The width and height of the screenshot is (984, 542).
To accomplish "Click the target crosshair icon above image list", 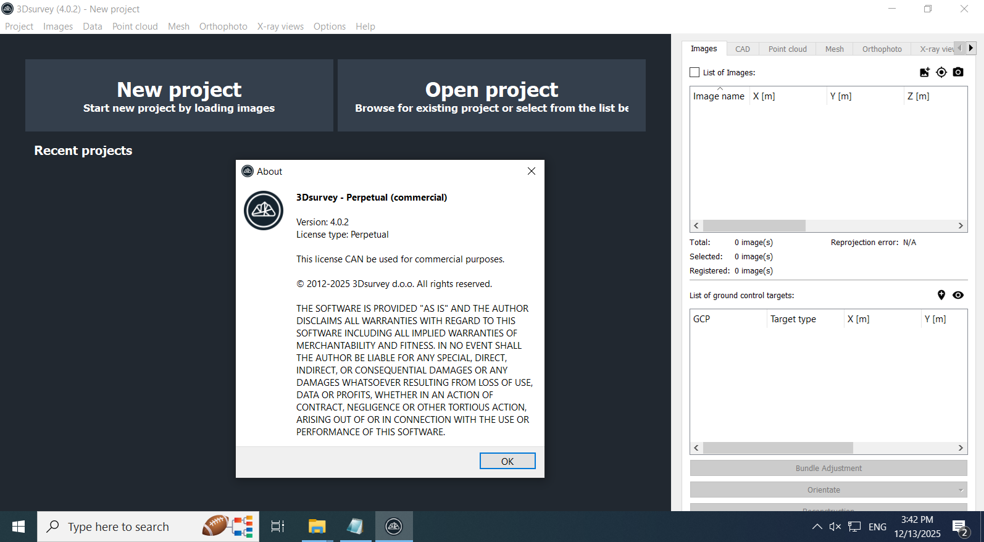I will [x=941, y=72].
